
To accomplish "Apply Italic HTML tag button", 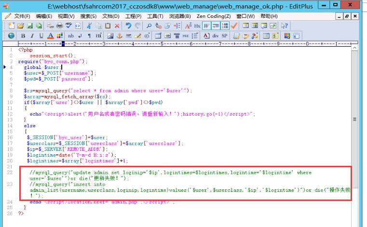I will click(x=32, y=36).
